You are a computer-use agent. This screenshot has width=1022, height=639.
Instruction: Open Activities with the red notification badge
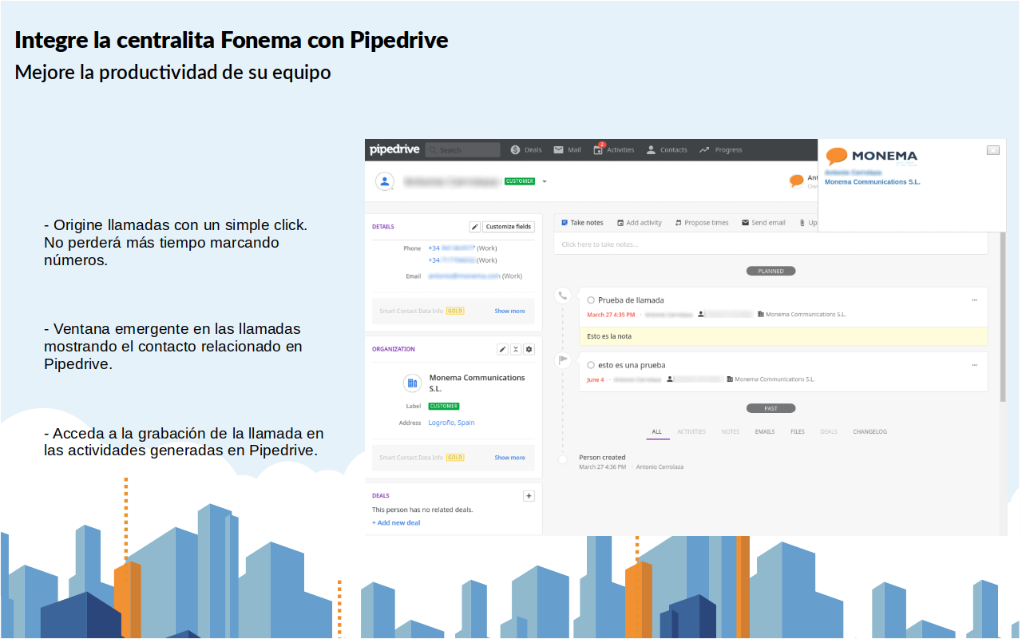point(613,150)
